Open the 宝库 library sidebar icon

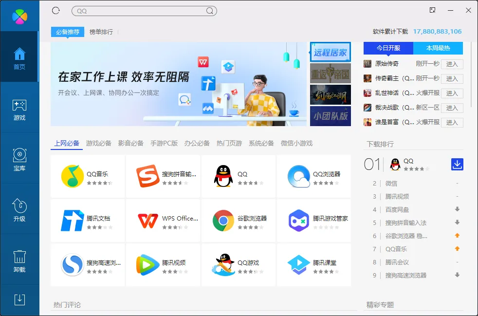click(x=19, y=160)
